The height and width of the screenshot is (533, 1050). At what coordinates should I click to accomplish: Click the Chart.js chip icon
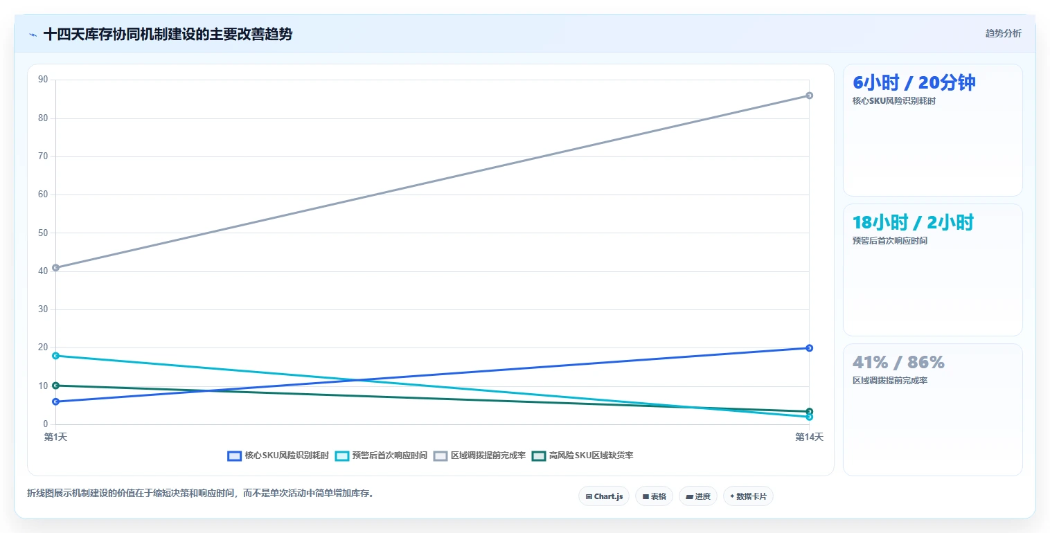(589, 496)
